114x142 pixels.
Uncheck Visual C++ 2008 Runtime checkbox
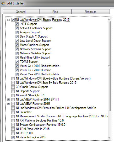click(17, 70)
